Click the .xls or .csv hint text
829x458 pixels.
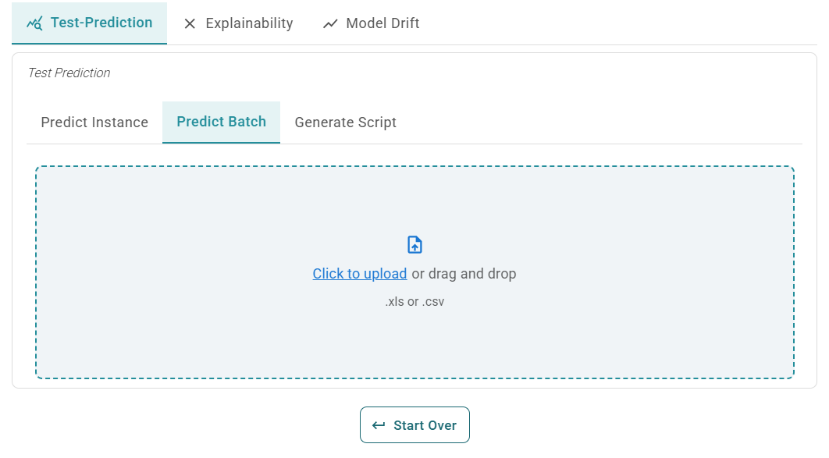point(414,301)
